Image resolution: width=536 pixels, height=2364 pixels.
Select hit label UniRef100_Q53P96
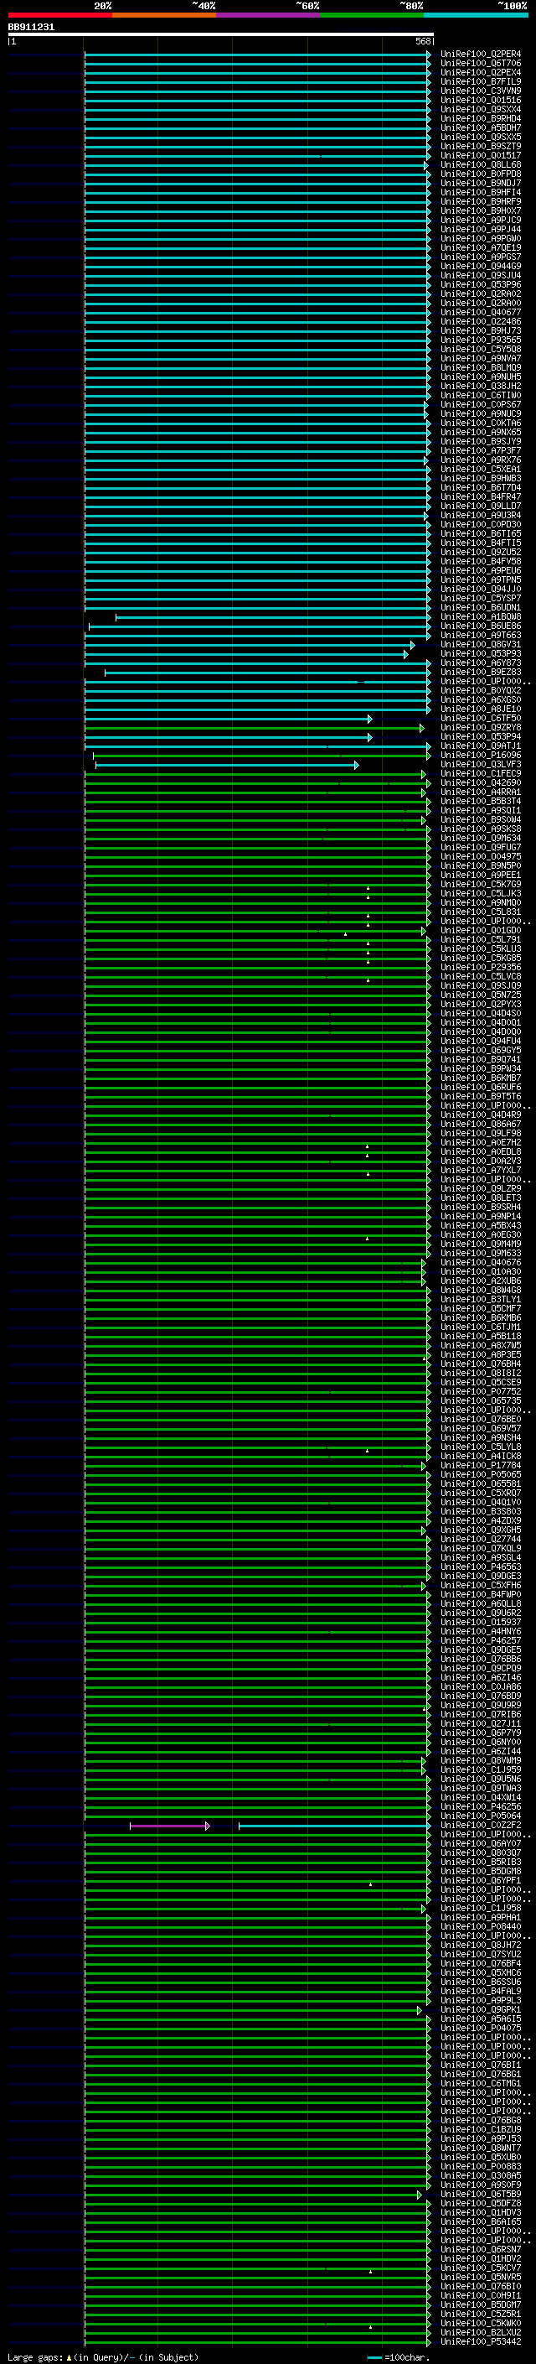(x=481, y=285)
